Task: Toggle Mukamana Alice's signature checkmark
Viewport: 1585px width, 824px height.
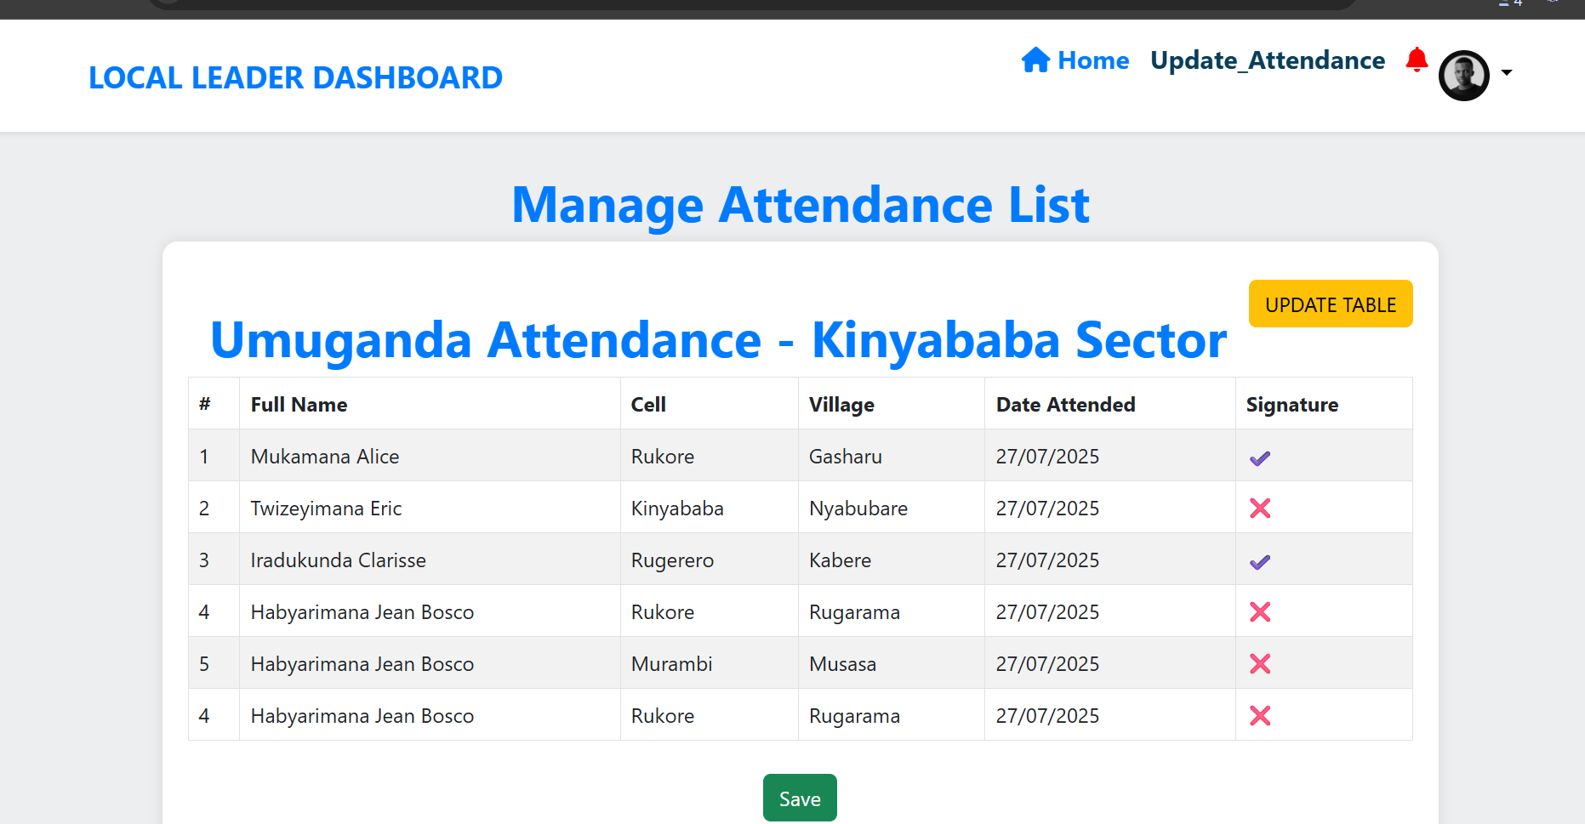Action: 1260,458
